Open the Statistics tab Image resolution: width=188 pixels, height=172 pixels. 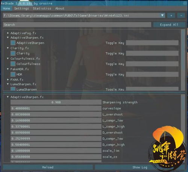[x=42, y=9]
